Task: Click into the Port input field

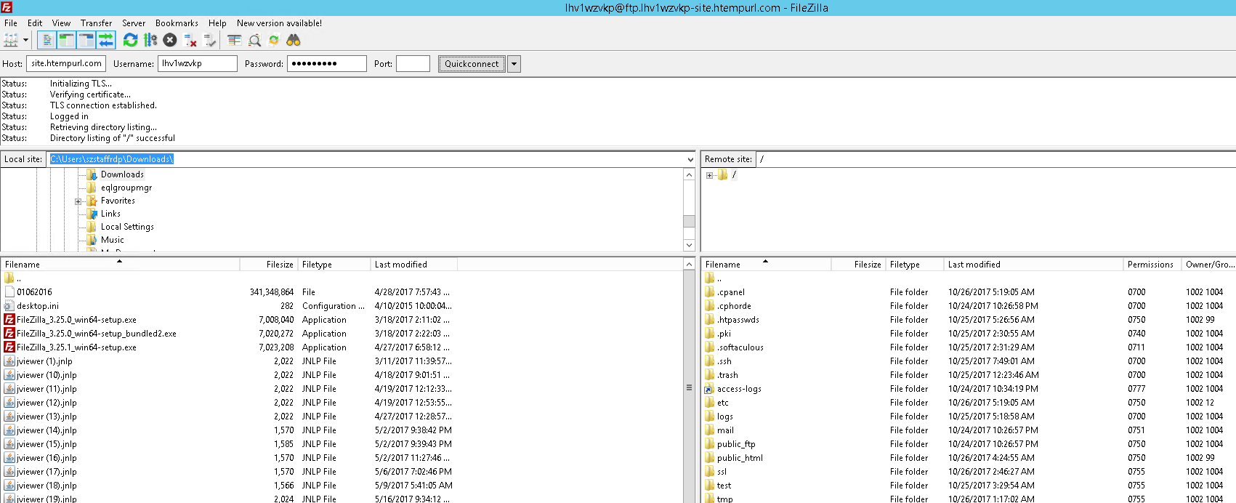Action: (x=413, y=64)
